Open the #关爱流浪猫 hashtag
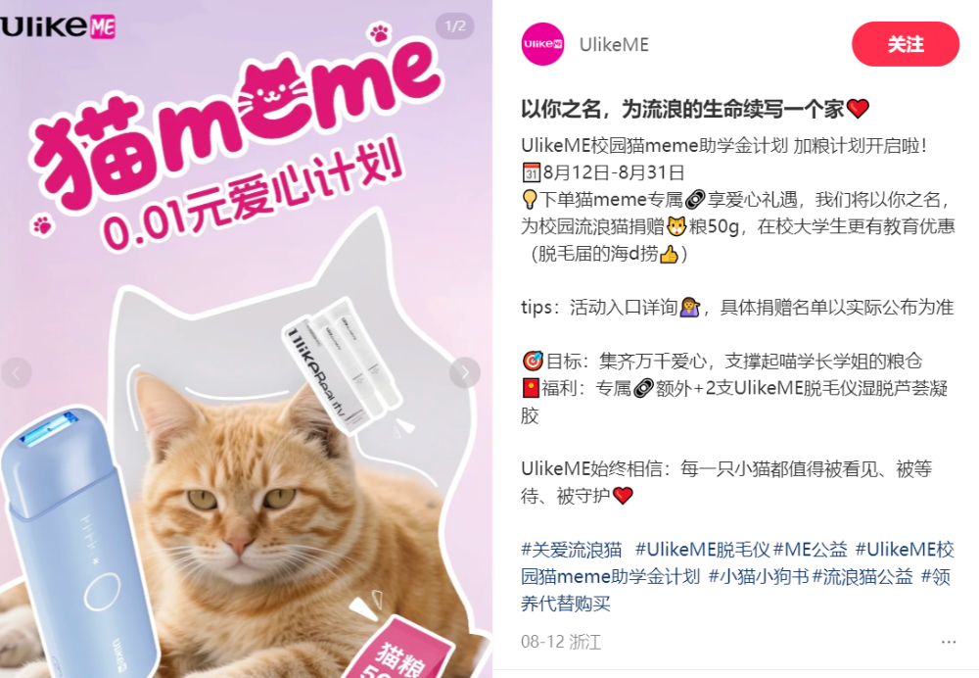The height and width of the screenshot is (678, 979). 572,550
